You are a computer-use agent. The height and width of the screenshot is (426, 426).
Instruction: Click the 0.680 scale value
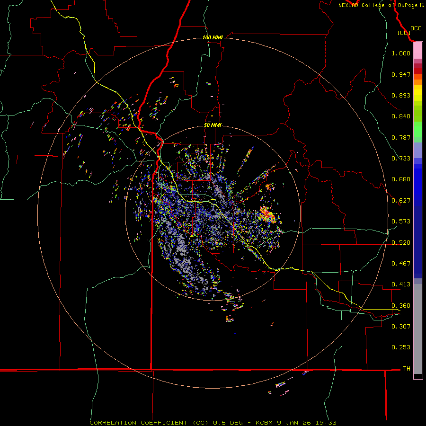(x=401, y=179)
